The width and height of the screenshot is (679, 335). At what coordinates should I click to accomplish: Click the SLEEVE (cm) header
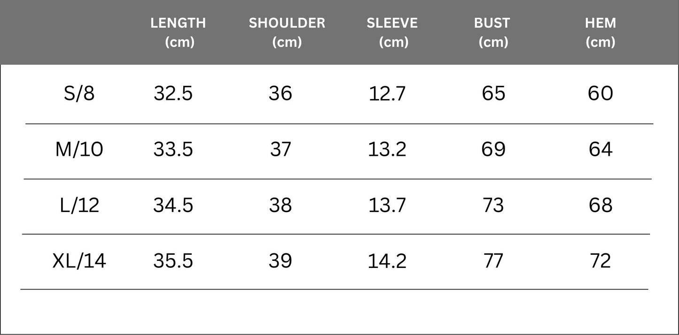(x=392, y=32)
